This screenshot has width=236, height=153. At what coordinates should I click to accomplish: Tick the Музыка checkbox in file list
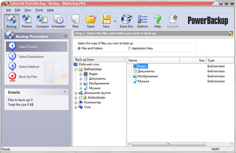pos(130,81)
